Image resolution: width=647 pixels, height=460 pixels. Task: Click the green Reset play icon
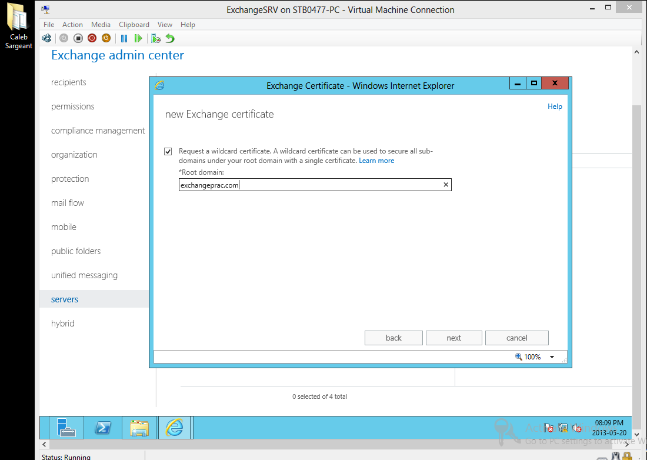[138, 38]
